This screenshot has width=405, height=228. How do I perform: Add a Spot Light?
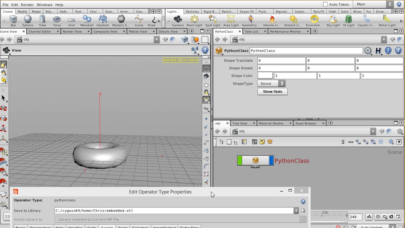pyautogui.click(x=213, y=21)
